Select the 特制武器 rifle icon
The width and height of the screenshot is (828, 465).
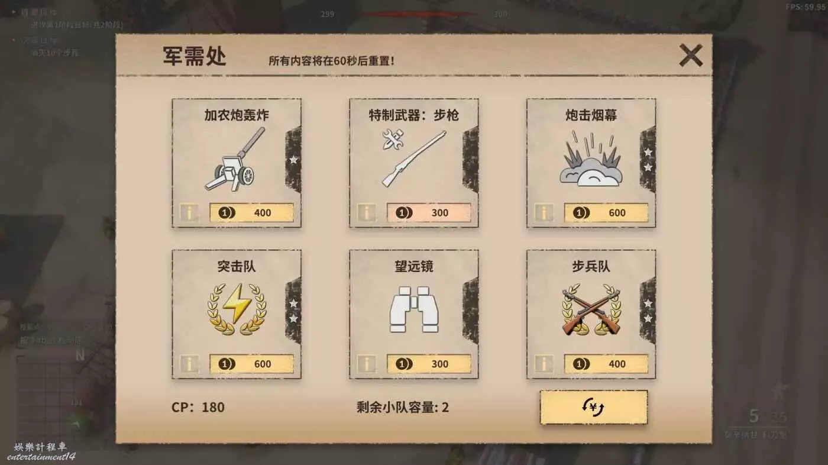[x=413, y=157]
